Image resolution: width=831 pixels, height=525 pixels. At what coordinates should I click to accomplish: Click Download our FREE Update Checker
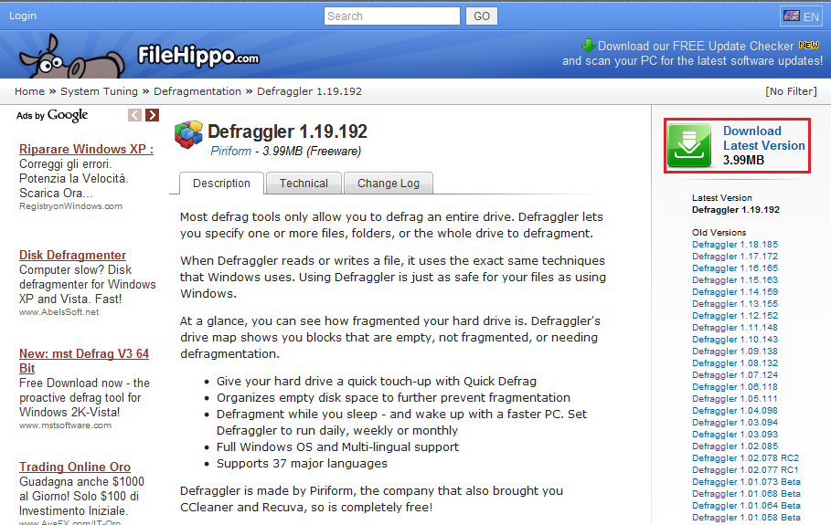pos(696,46)
